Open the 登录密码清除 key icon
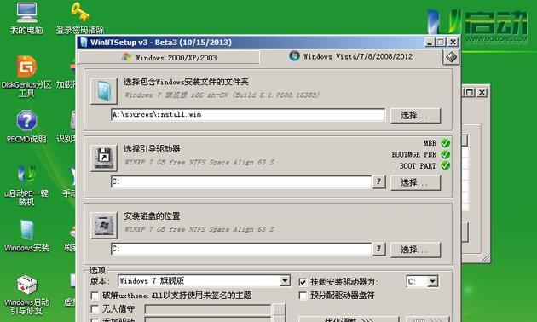Viewport: 537px width, 322px height. tap(80, 17)
